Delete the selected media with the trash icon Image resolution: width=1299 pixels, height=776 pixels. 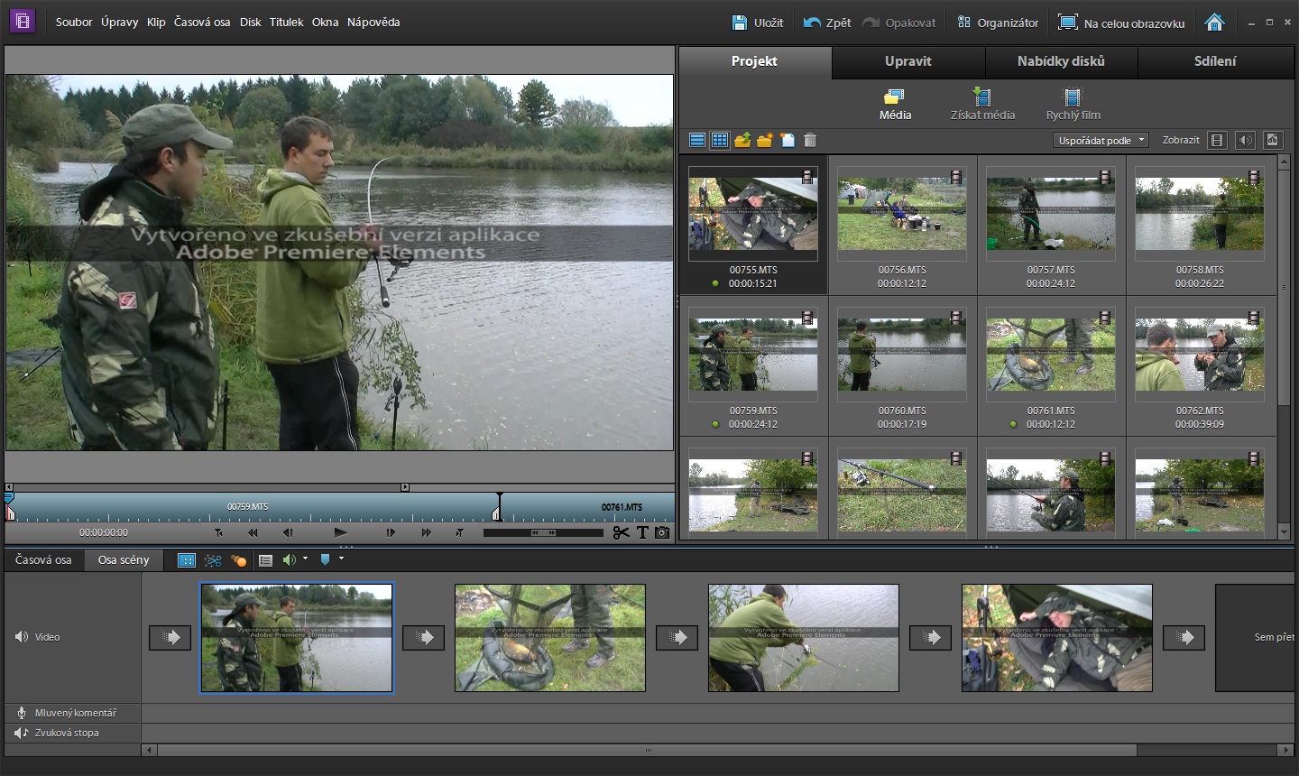pos(810,140)
